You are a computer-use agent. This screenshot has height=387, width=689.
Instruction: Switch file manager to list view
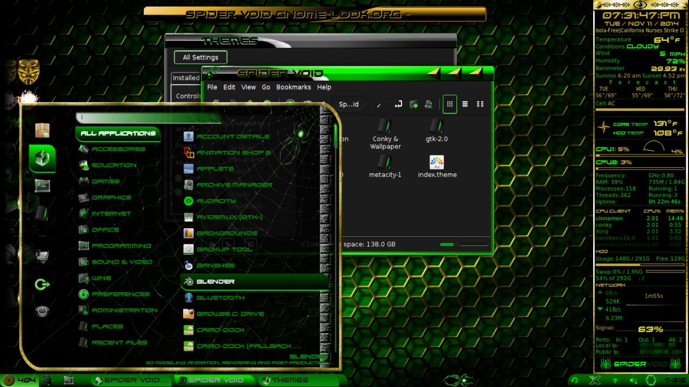pyautogui.click(x=465, y=104)
